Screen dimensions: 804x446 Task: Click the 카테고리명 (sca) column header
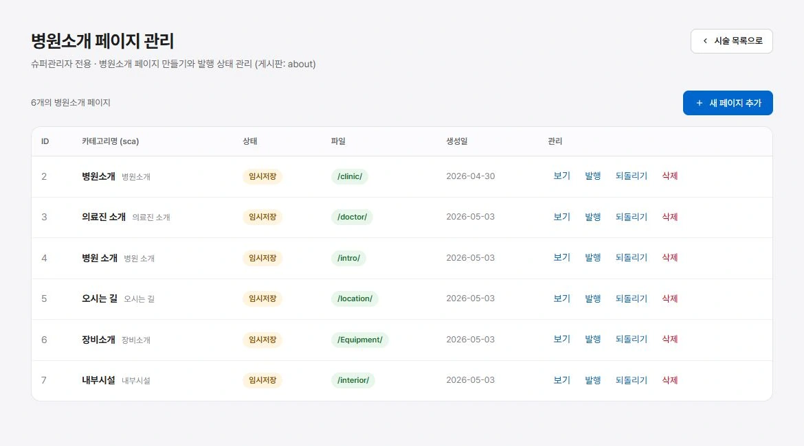point(110,141)
